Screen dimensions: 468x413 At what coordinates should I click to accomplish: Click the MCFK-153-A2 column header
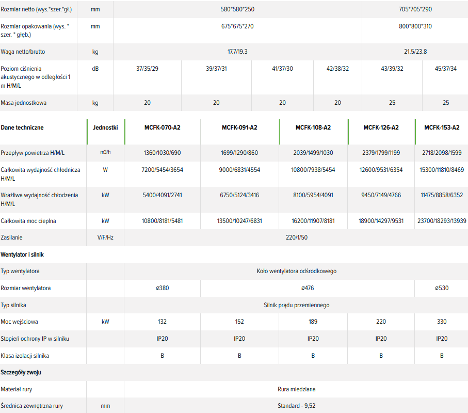[x=441, y=128]
